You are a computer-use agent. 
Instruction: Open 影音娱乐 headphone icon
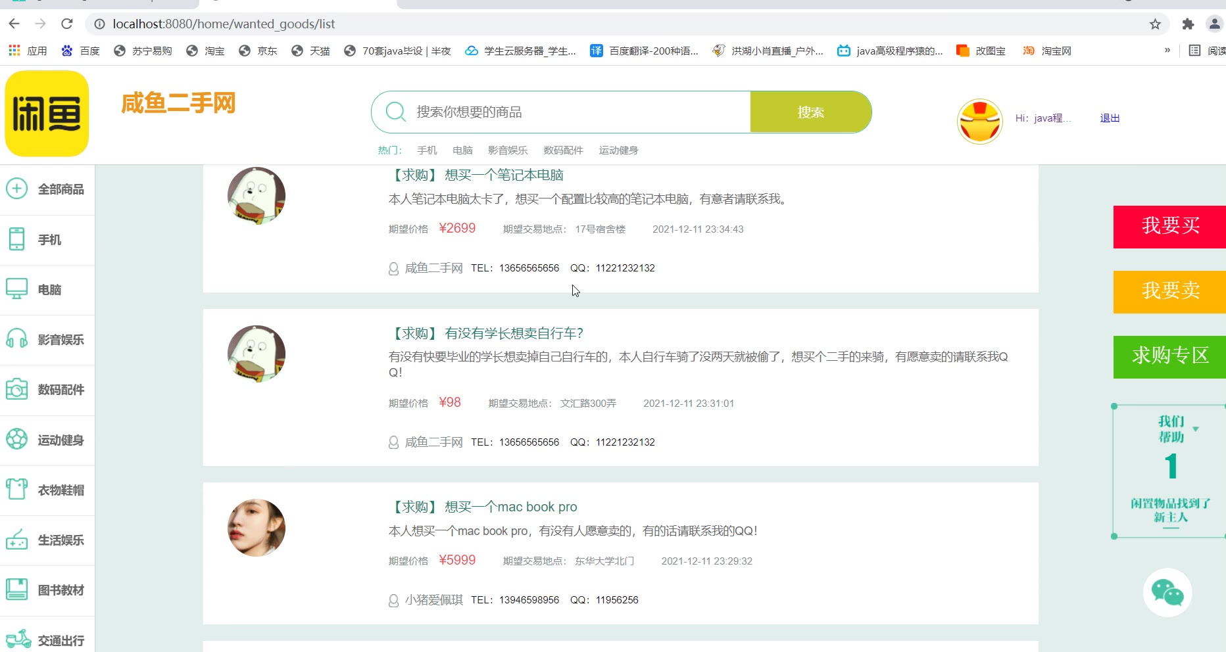pyautogui.click(x=16, y=339)
